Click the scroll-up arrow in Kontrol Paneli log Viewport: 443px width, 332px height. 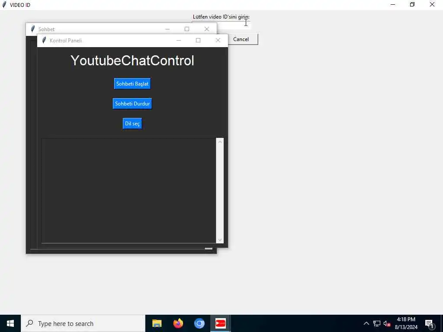coord(220,142)
